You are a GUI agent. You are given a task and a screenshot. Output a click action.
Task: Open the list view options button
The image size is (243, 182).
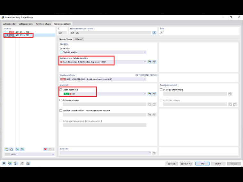point(51,149)
